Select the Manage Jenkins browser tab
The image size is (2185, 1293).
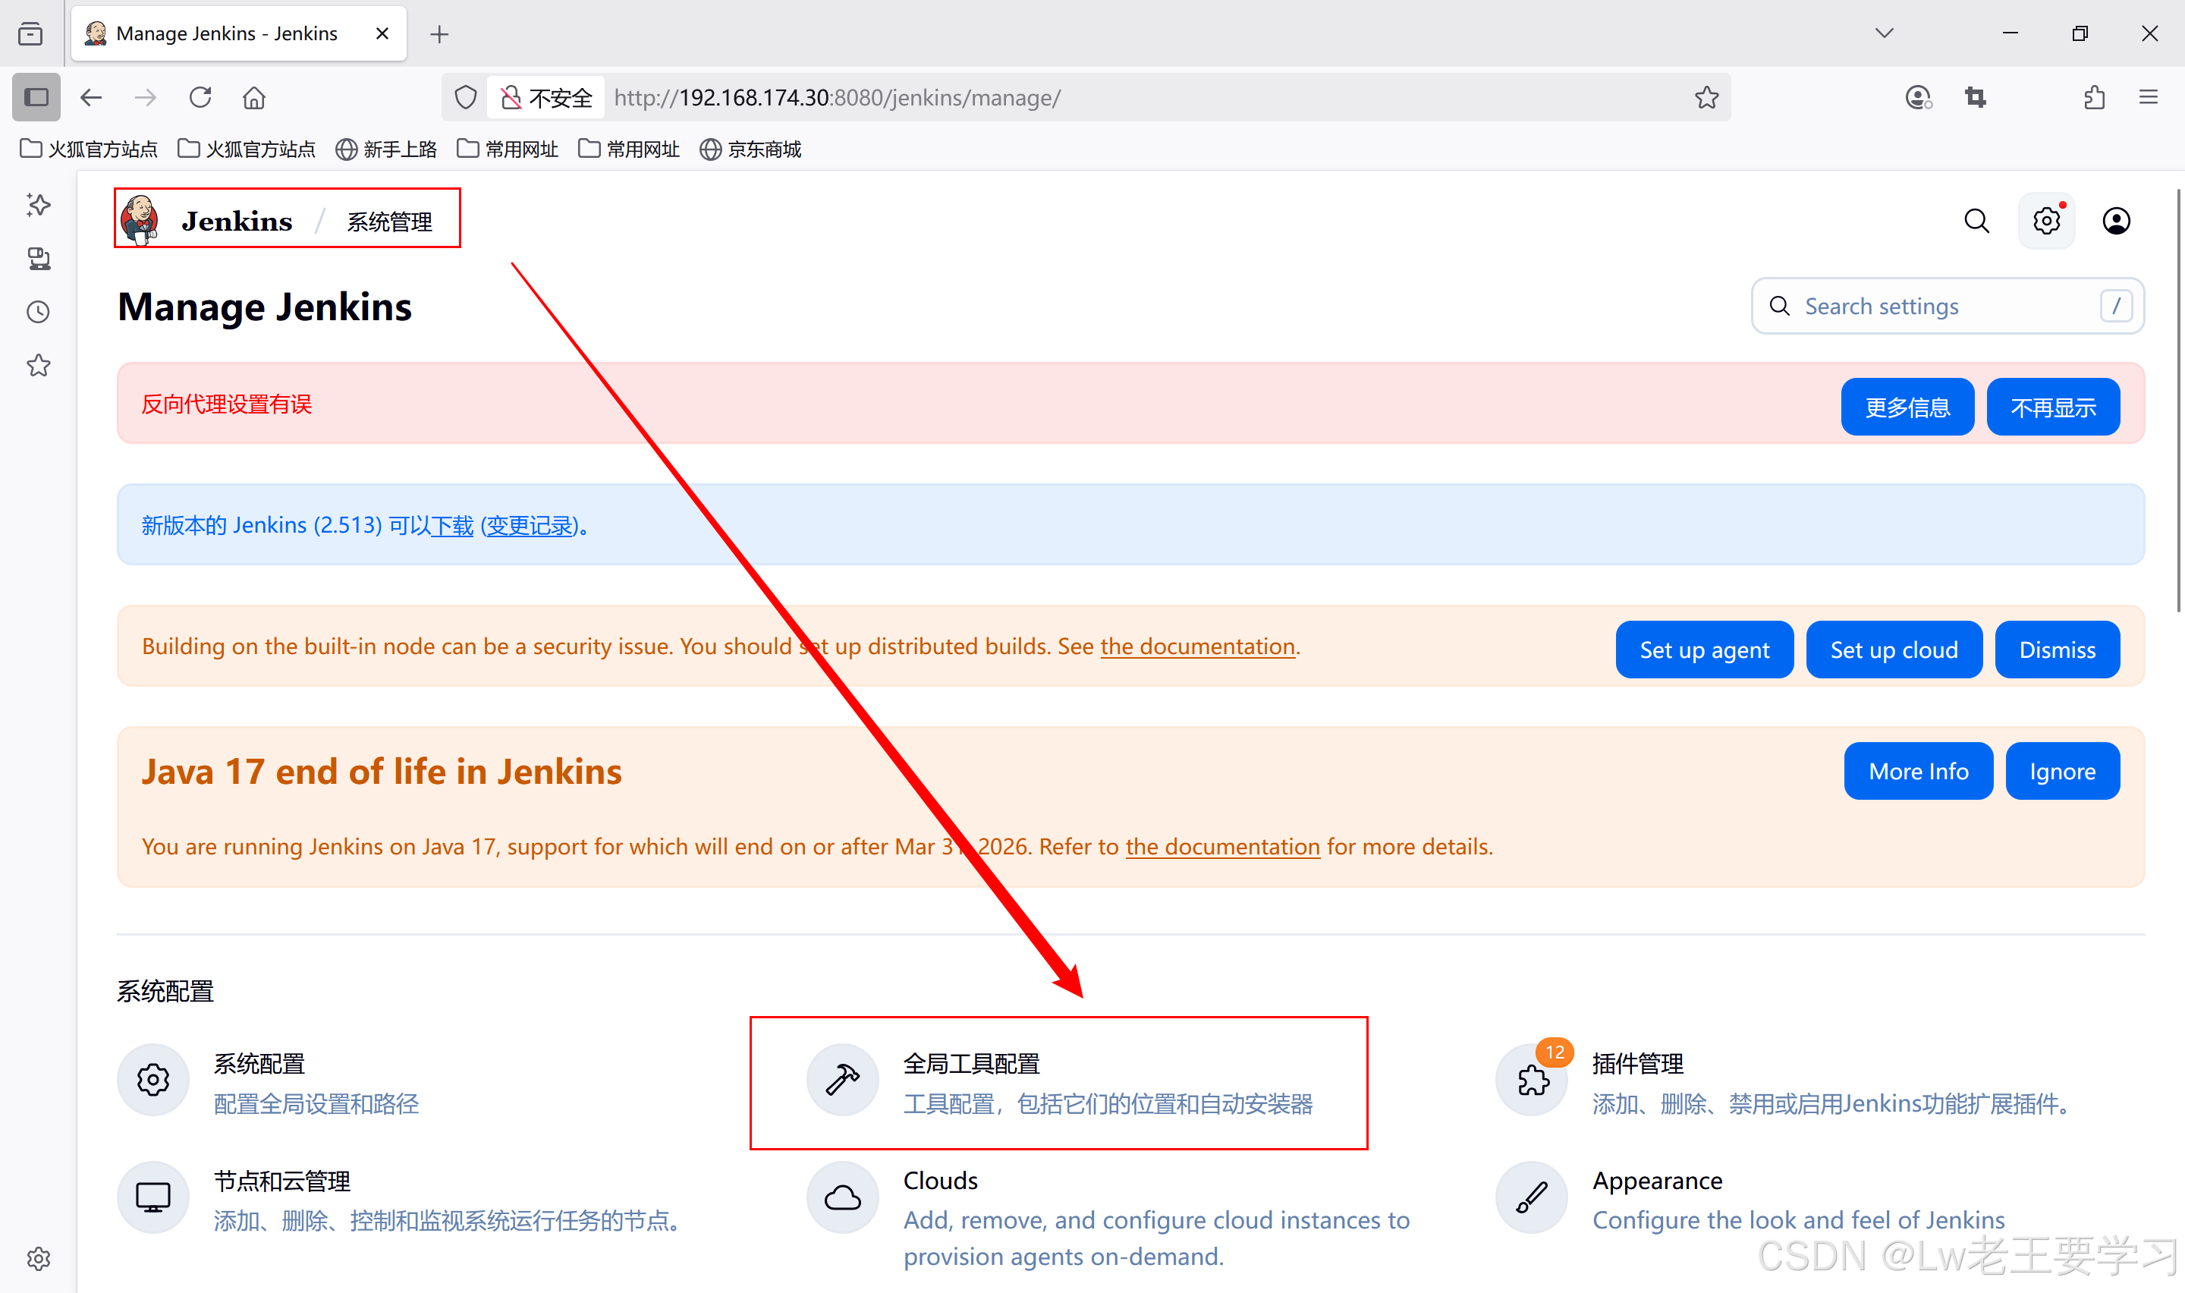point(226,33)
